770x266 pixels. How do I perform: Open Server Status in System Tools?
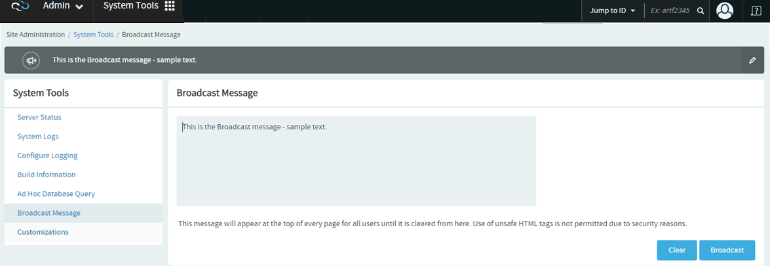39,117
